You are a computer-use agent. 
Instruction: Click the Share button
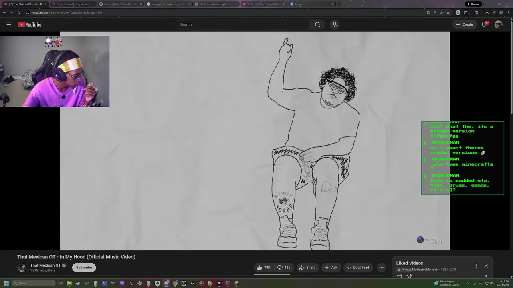pyautogui.click(x=307, y=268)
